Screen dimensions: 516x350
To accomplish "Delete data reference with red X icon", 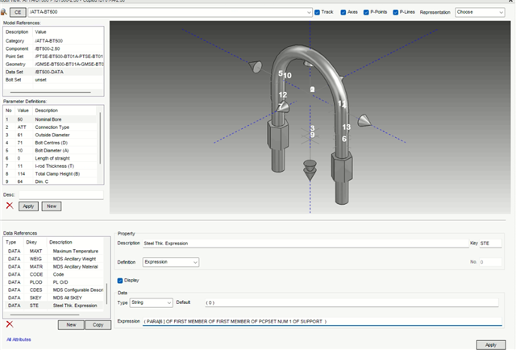I will point(10,324).
